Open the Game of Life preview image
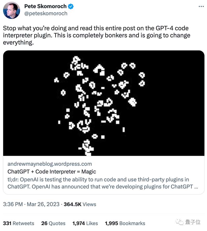The image size is (207, 231). pyautogui.click(x=104, y=103)
